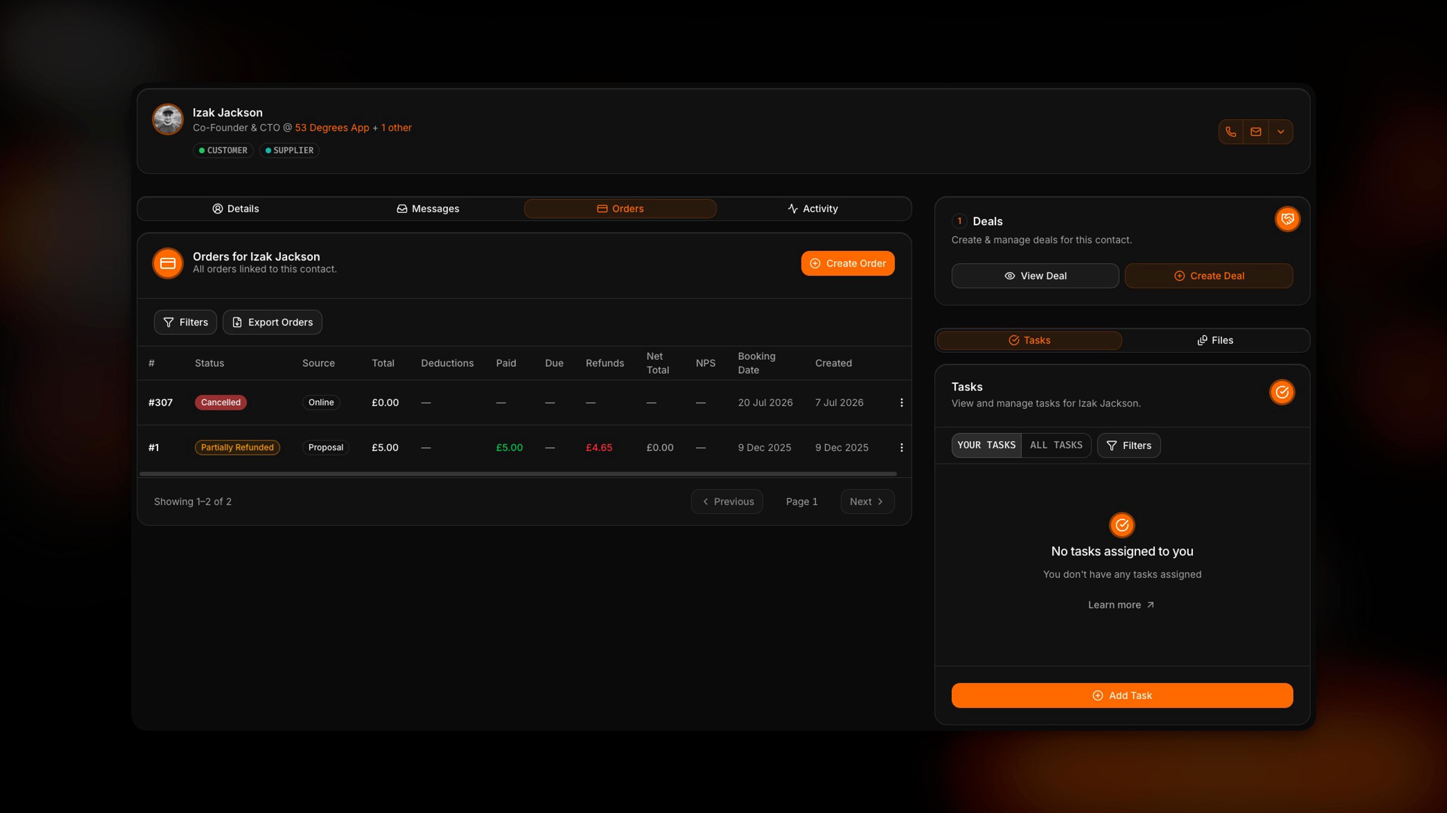Click the '1 other' company link
The width and height of the screenshot is (1447, 813).
tap(396, 128)
